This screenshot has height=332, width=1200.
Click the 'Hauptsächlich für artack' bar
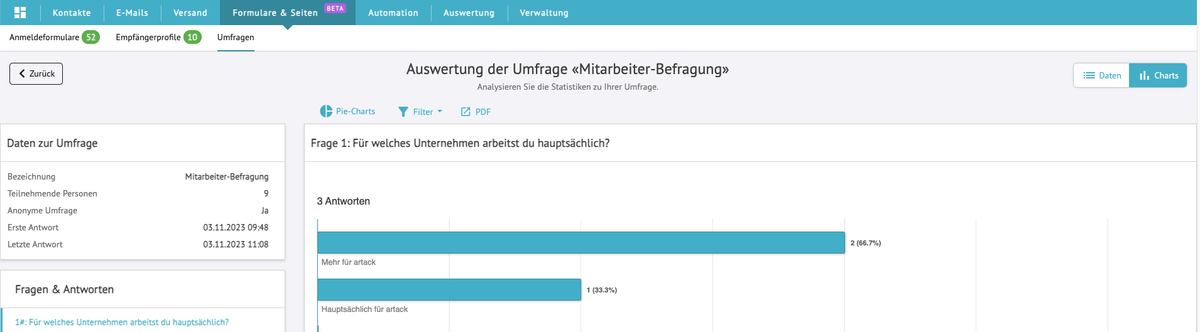449,290
